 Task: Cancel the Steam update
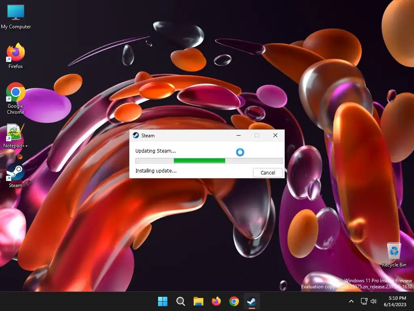point(268,173)
